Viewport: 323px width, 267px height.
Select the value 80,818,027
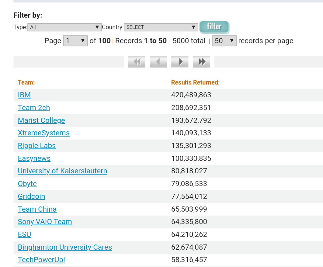pyautogui.click(x=189, y=171)
